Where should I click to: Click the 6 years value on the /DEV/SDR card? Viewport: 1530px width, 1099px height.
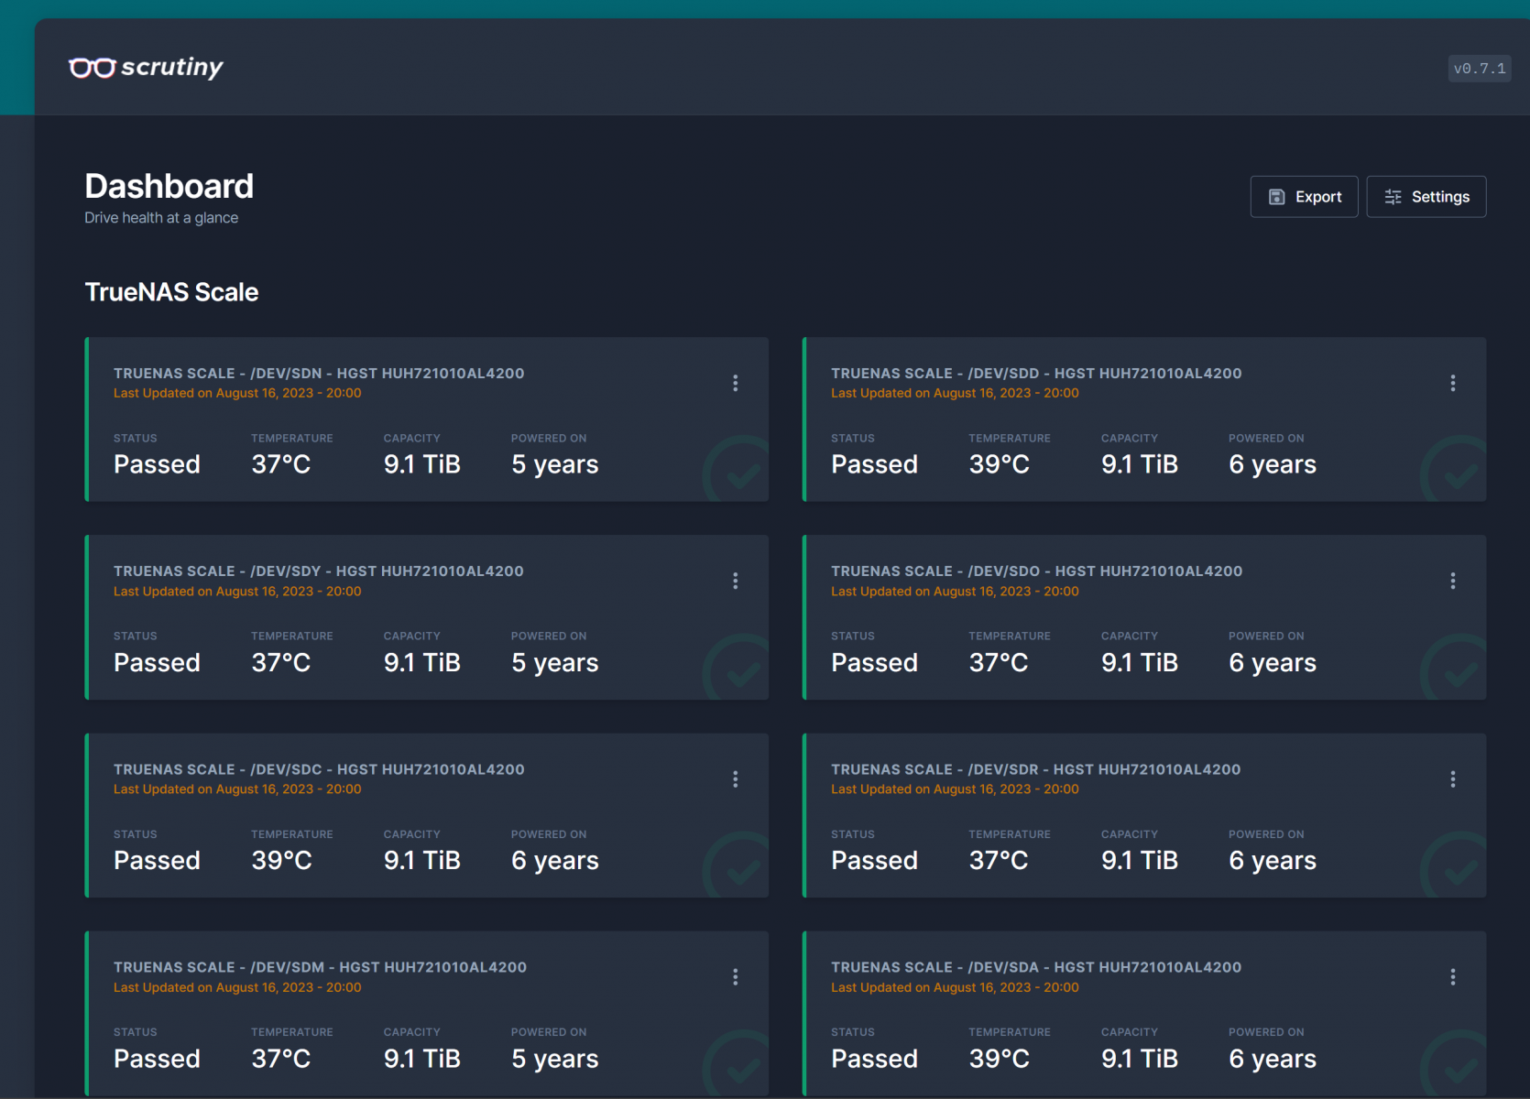[1273, 860]
